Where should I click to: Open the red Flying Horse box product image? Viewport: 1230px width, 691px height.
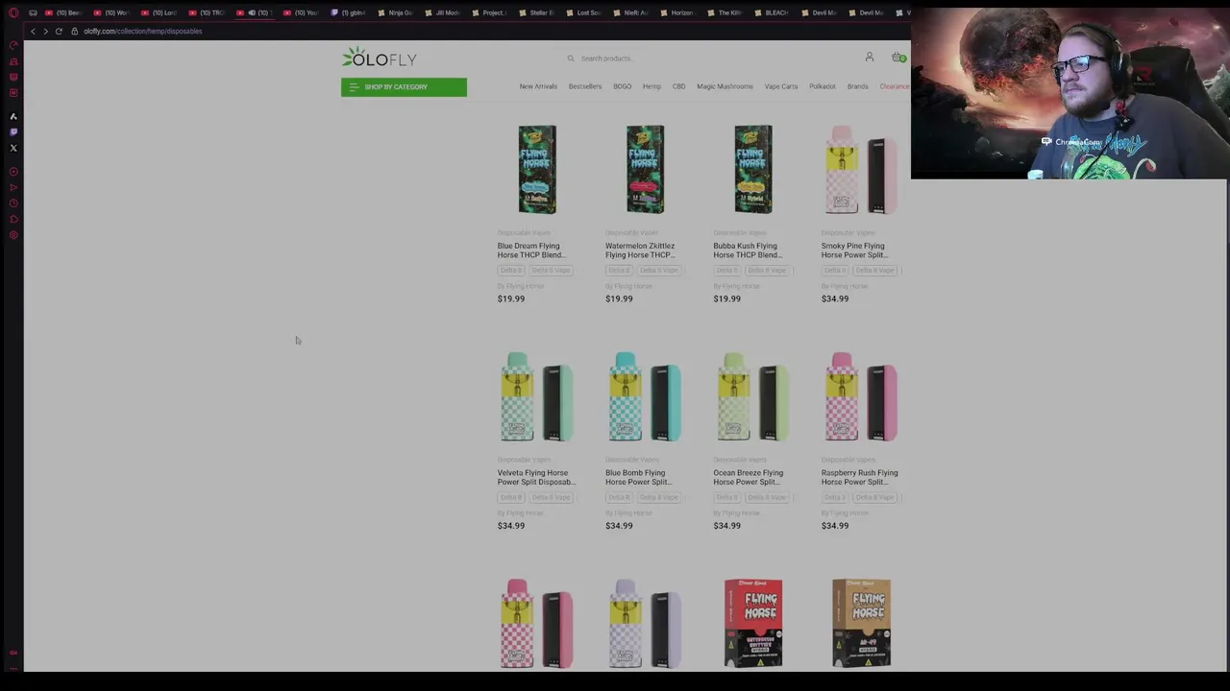(753, 623)
